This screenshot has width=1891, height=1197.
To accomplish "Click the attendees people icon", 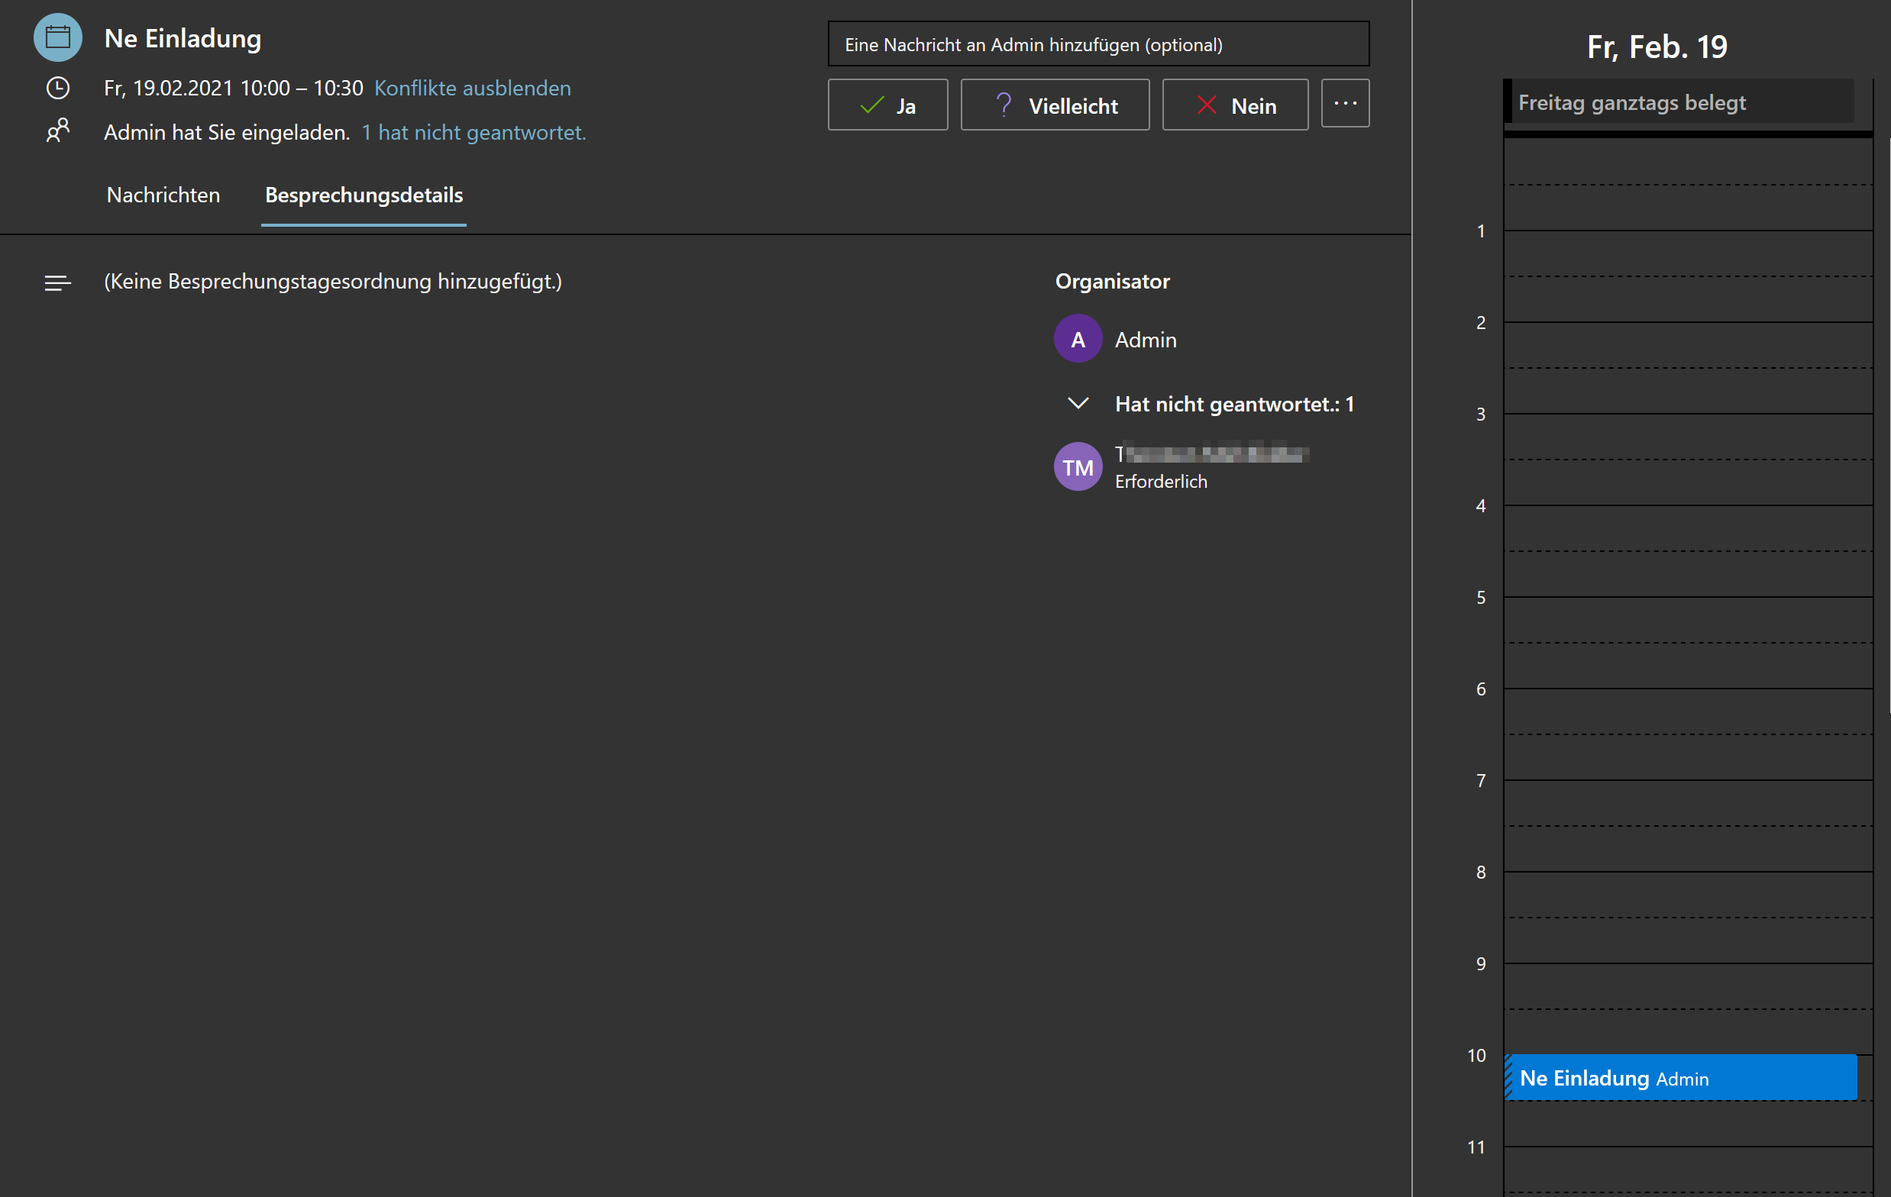I will point(57,131).
